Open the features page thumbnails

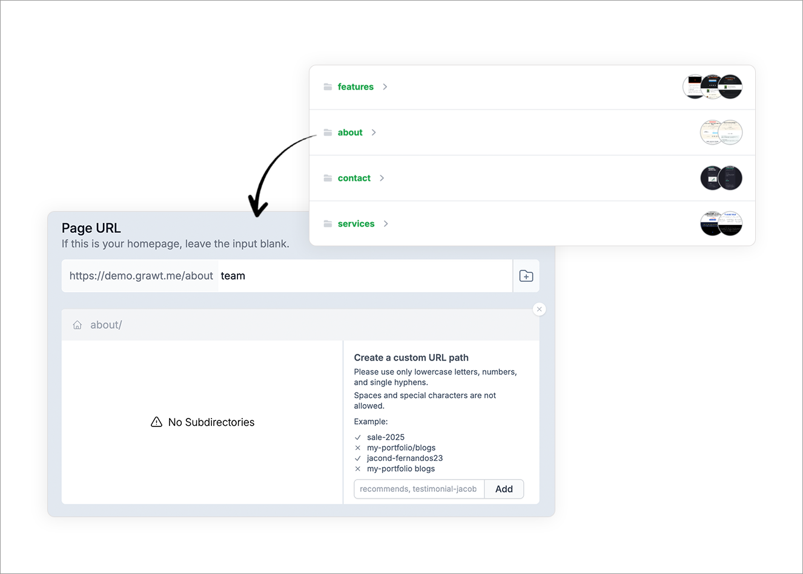tap(712, 87)
